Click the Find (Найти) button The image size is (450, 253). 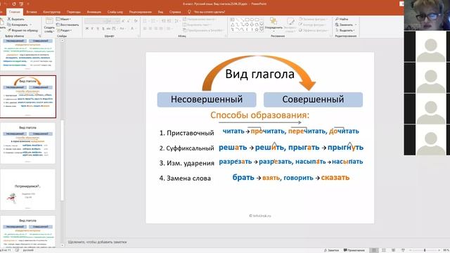tap(342, 19)
